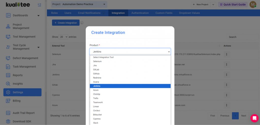The width and height of the screenshot is (260, 125).
Task: Select Selenium from the product list
Action: [x=130, y=61]
